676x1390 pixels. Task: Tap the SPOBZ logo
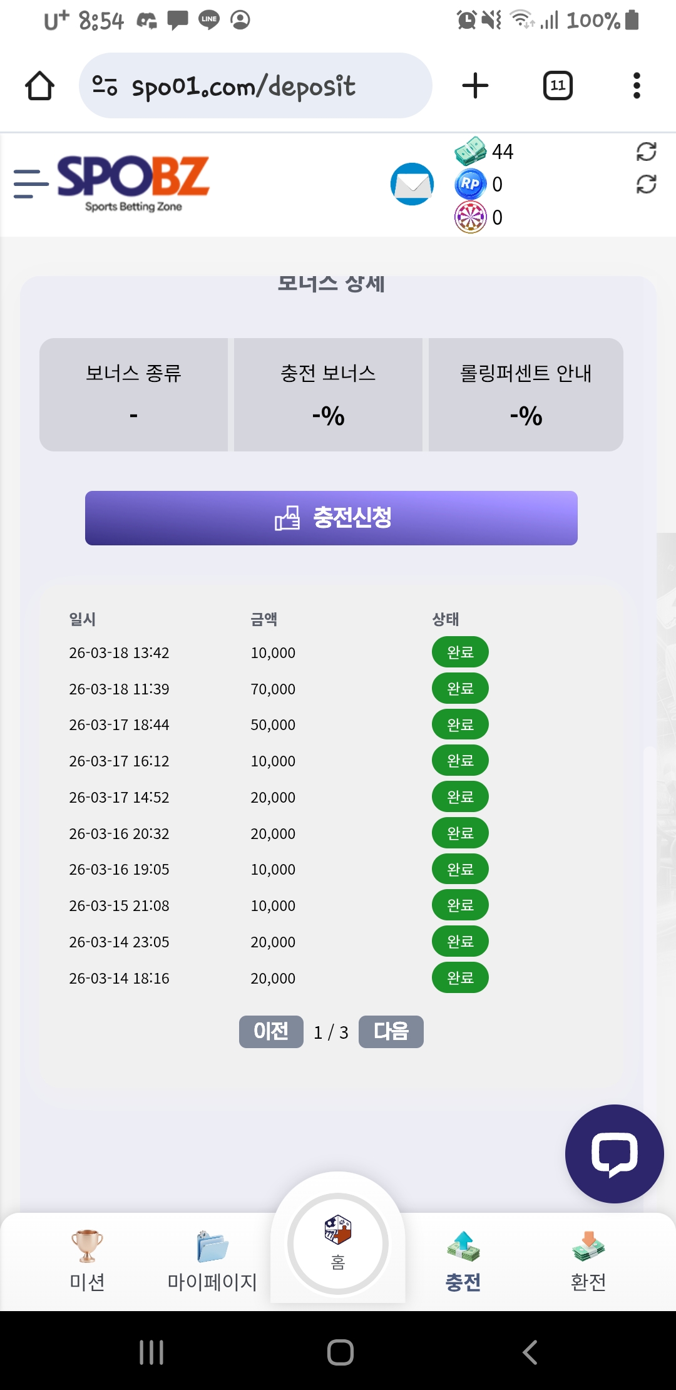[133, 183]
